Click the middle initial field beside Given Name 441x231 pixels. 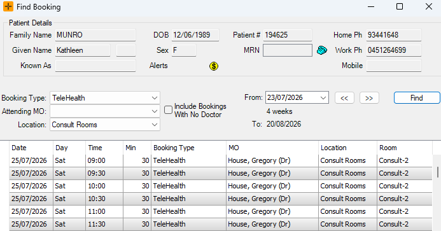pyautogui.click(x=126, y=50)
